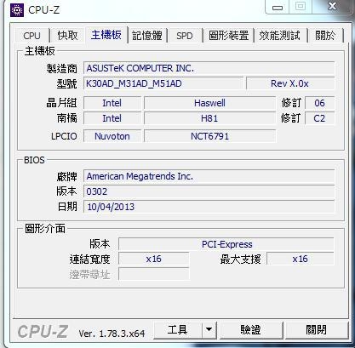Click the PCI-Express version field
The width and height of the screenshot is (355, 348).
226,244
